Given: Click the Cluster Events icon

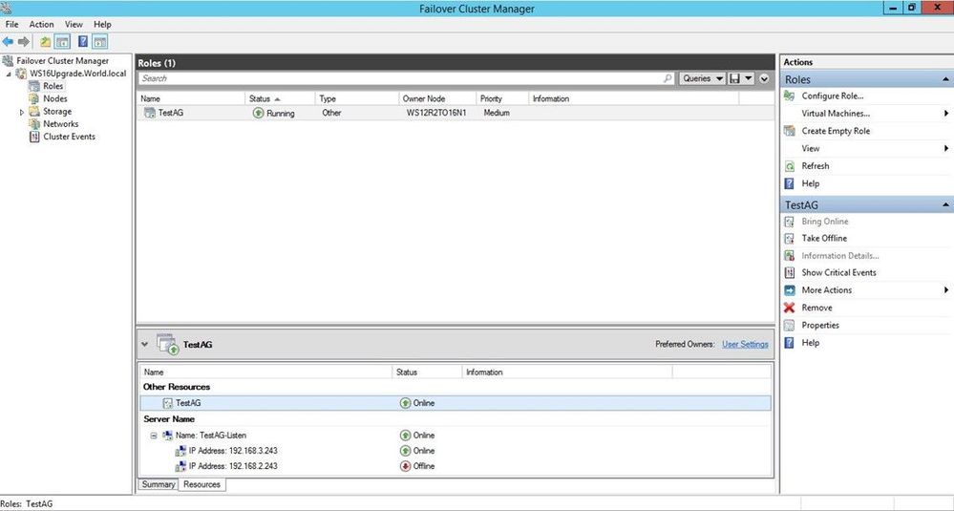Looking at the screenshot, I should (34, 137).
